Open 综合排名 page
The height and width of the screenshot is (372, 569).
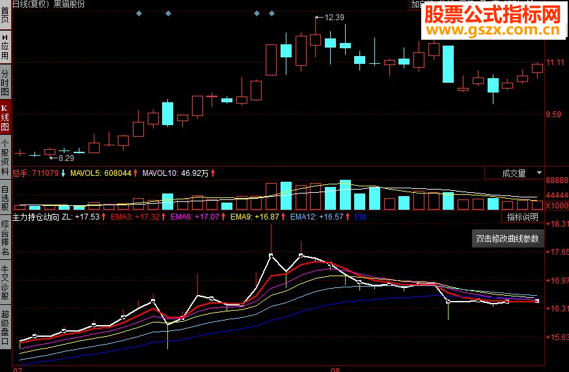[5, 238]
